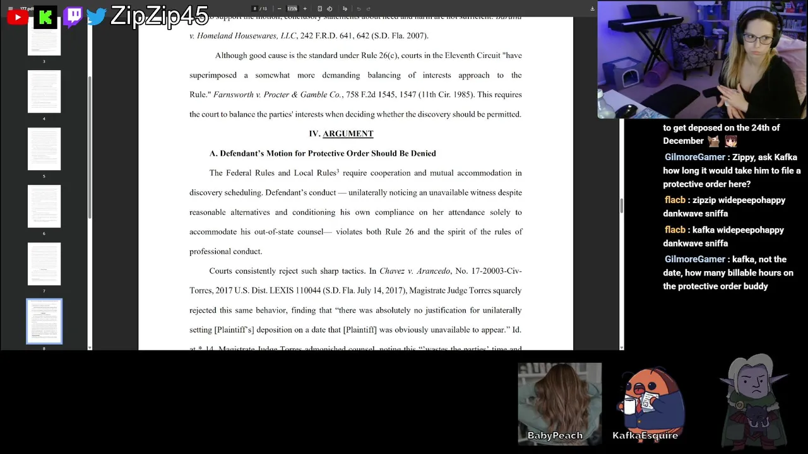Viewport: 808px width, 454px height.
Task: Click the green Kick logo icon
Action: tap(45, 17)
